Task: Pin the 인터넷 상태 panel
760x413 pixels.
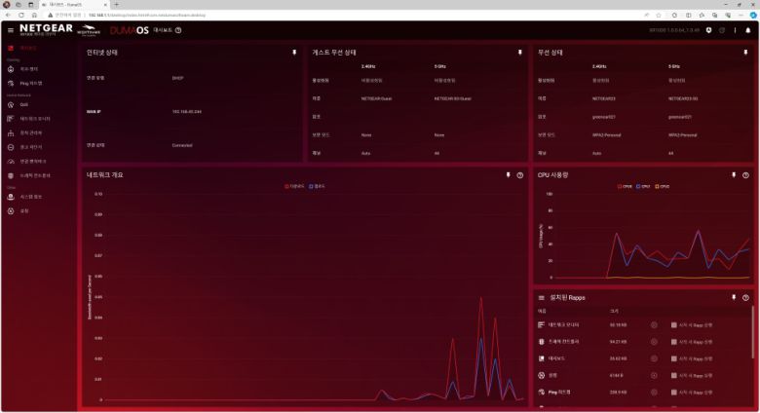Action: (x=295, y=53)
